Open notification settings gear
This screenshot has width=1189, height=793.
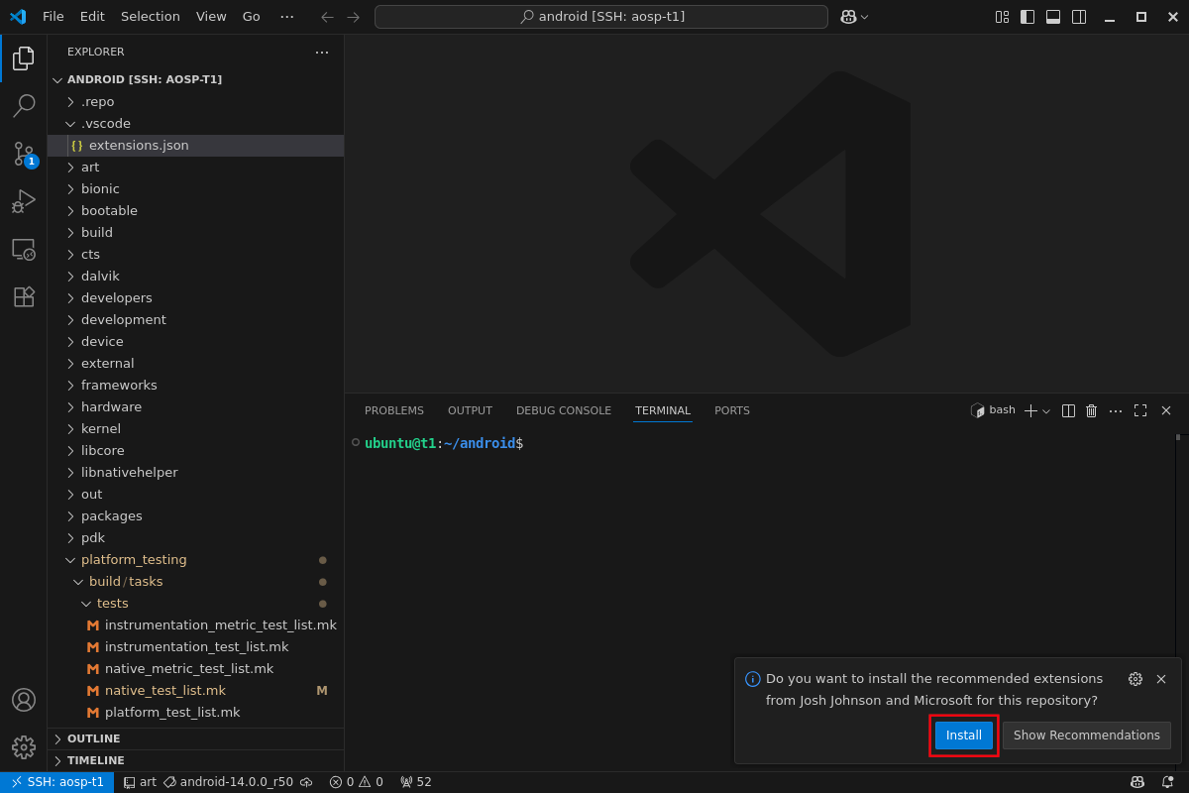[x=1135, y=679]
